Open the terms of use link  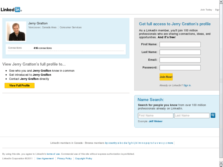coord(53,154)
